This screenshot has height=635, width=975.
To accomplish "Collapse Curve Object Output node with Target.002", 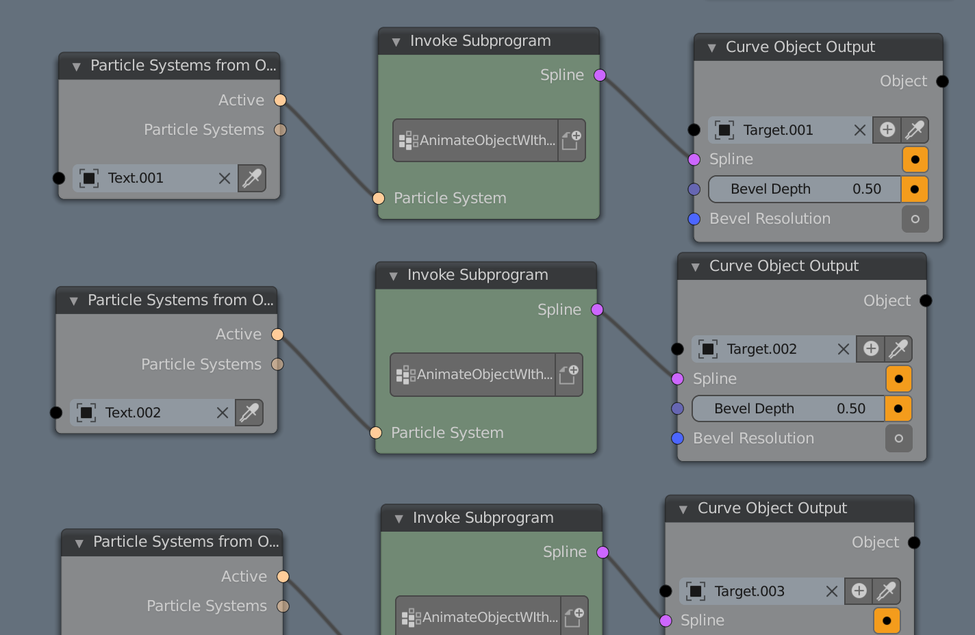I will pos(696,267).
